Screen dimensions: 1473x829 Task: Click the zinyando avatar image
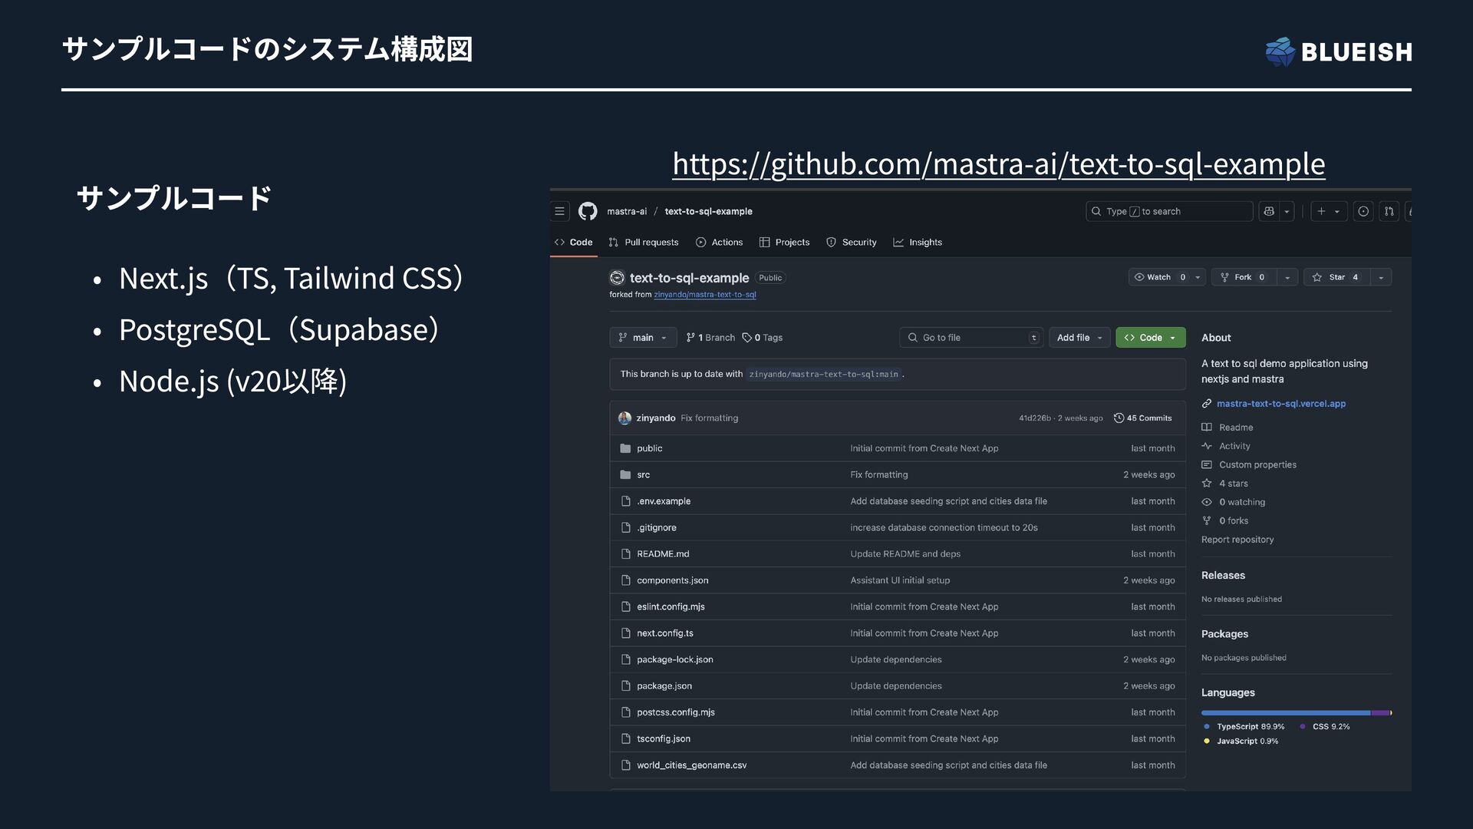[624, 418]
